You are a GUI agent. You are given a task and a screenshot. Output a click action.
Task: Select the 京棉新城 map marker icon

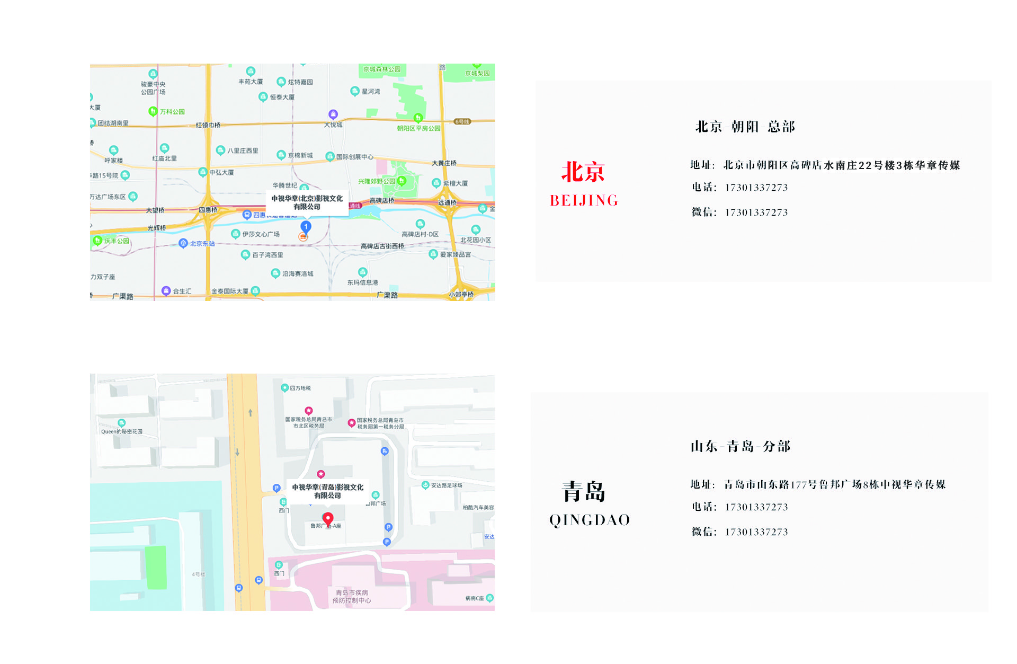click(281, 155)
